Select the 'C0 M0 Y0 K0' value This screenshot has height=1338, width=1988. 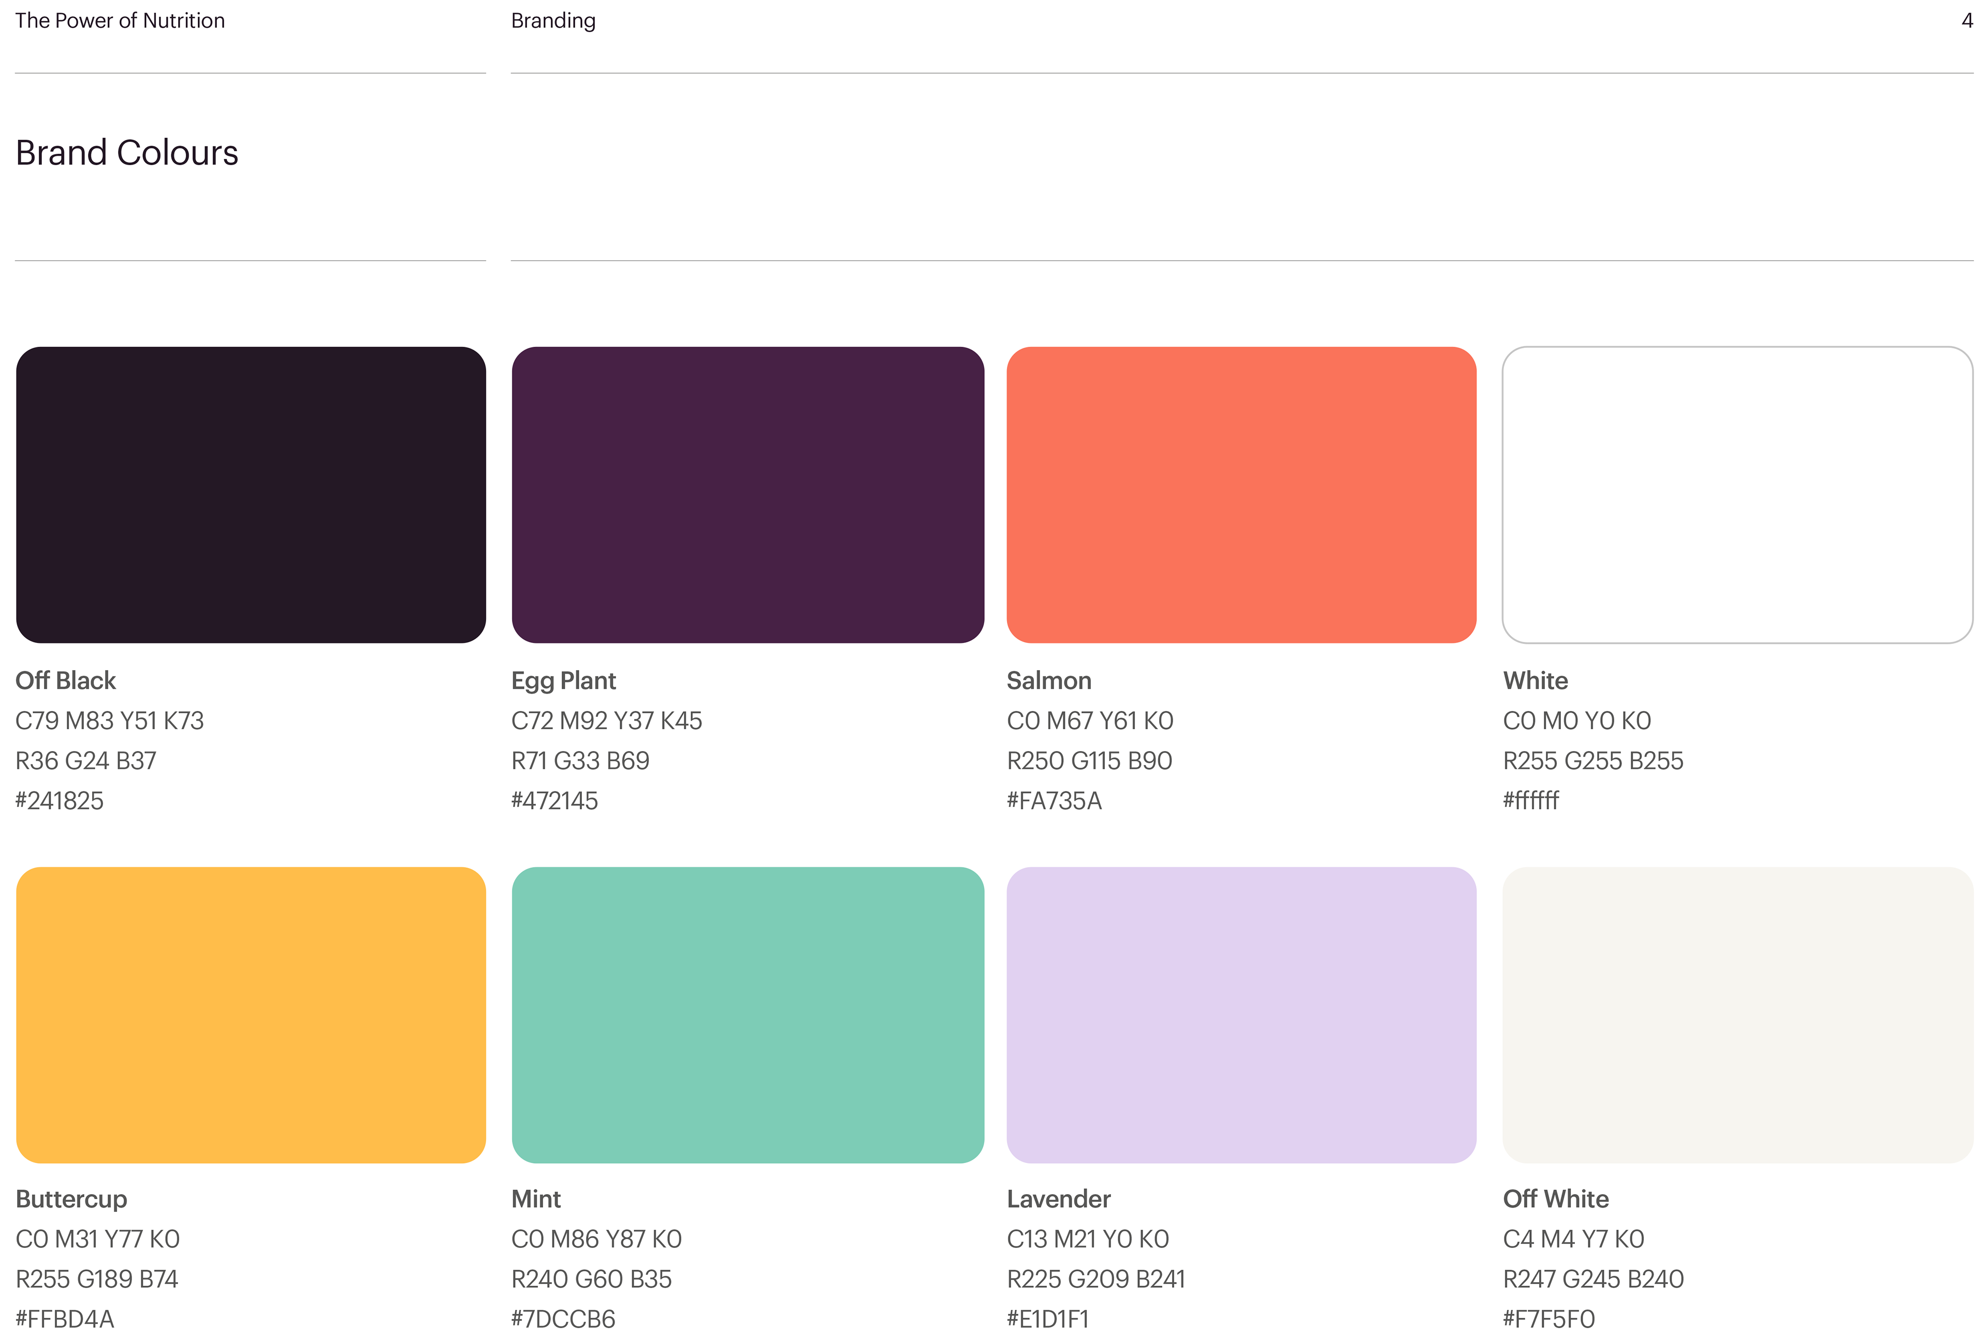pyautogui.click(x=1577, y=721)
